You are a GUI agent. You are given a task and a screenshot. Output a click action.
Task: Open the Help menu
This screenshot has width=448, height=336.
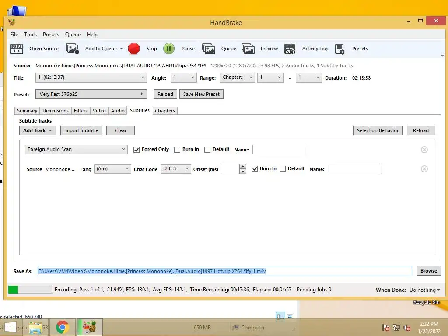92,34
